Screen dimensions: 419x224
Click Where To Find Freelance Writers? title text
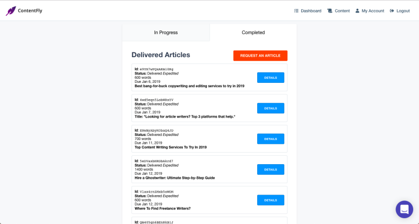click(x=162, y=208)
